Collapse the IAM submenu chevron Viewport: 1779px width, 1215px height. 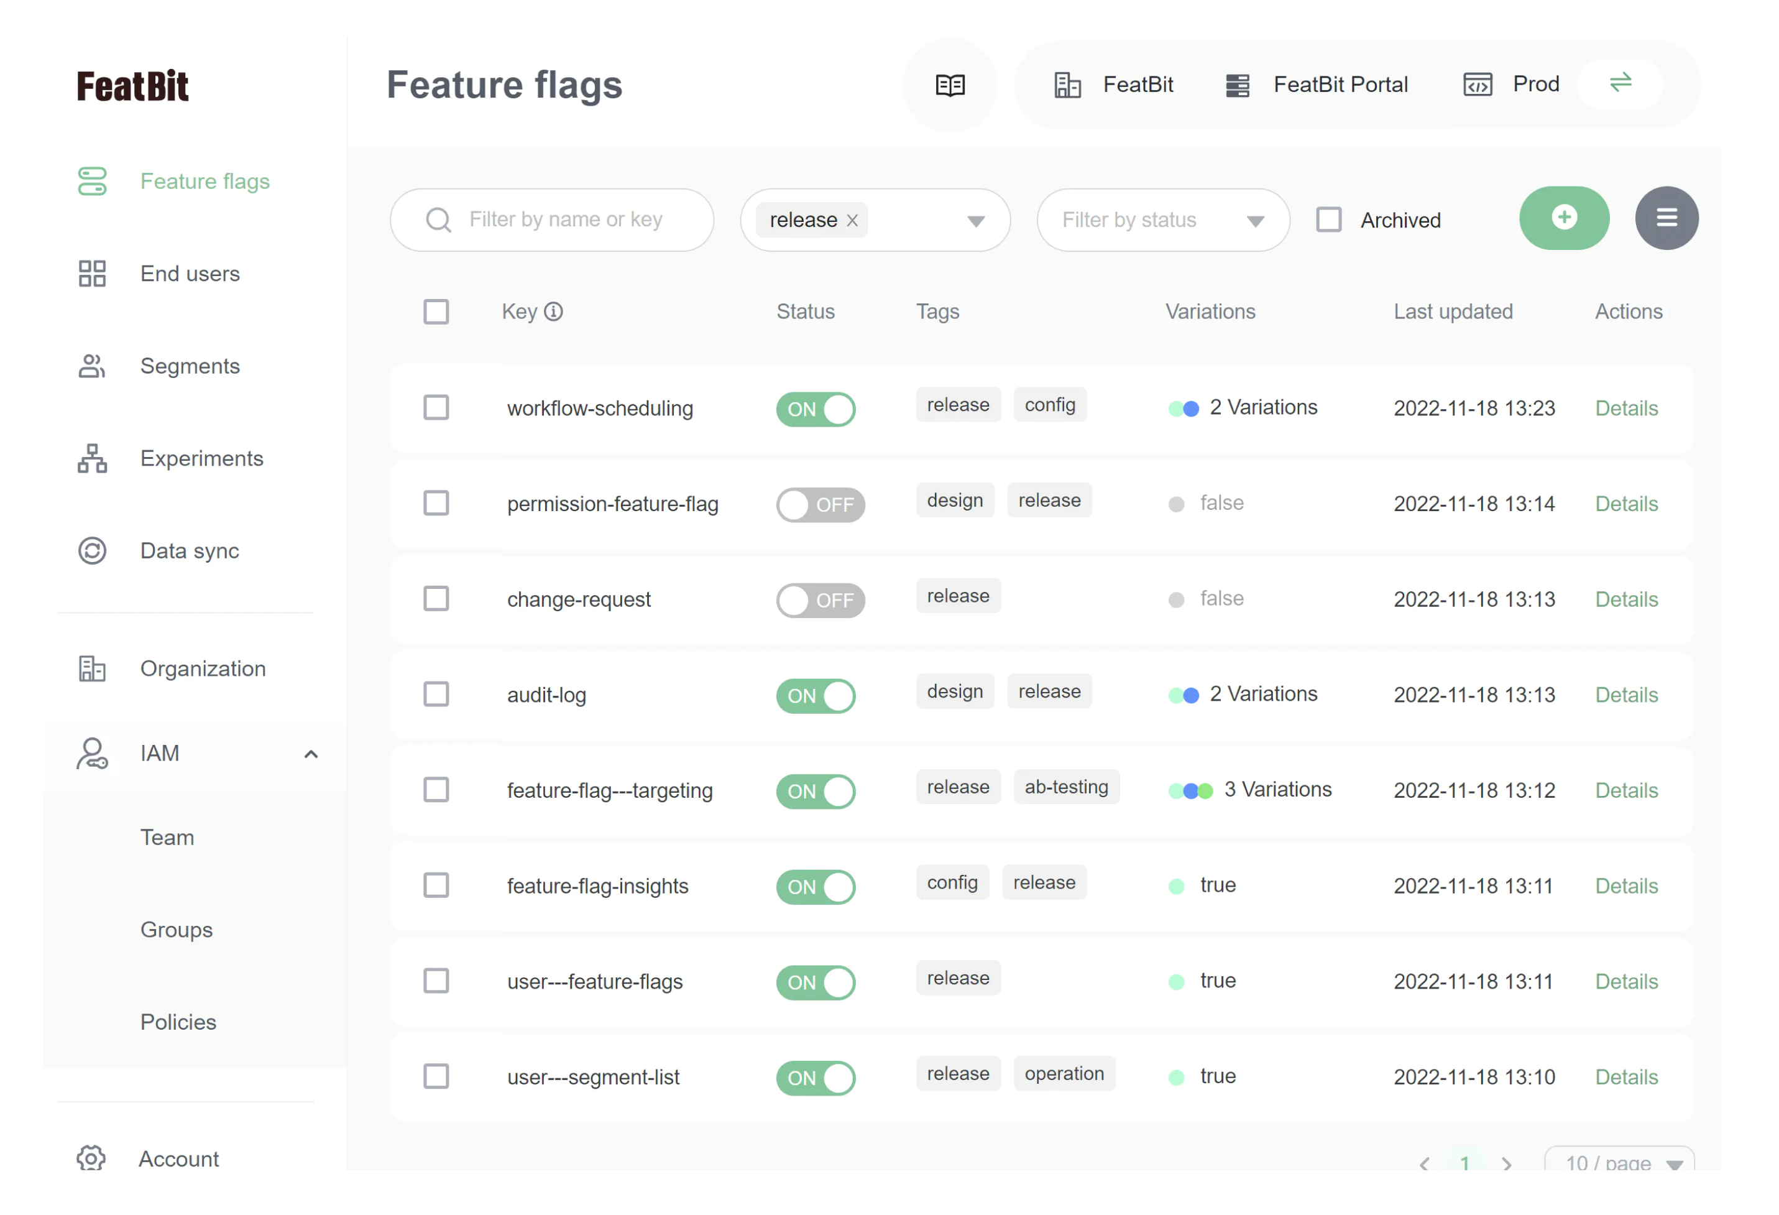click(x=311, y=754)
